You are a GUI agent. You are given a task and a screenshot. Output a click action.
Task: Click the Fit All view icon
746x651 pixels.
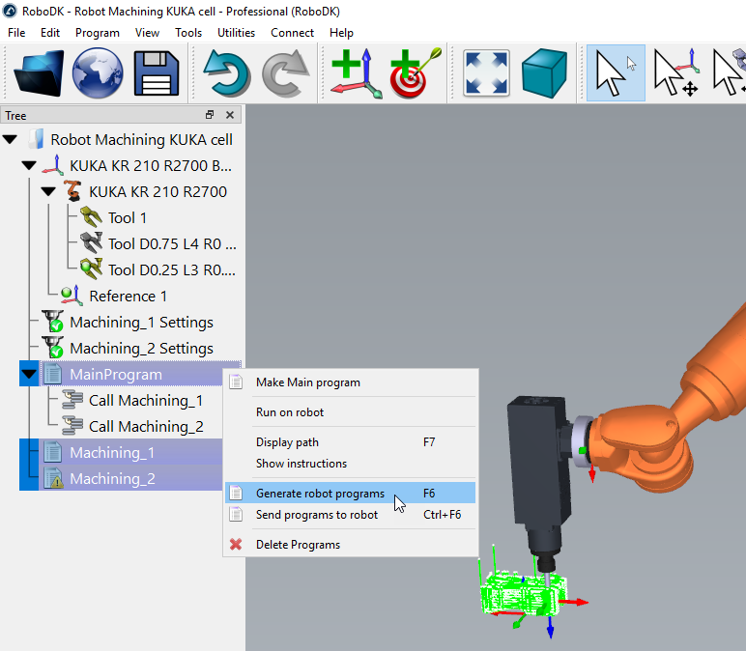coord(486,72)
